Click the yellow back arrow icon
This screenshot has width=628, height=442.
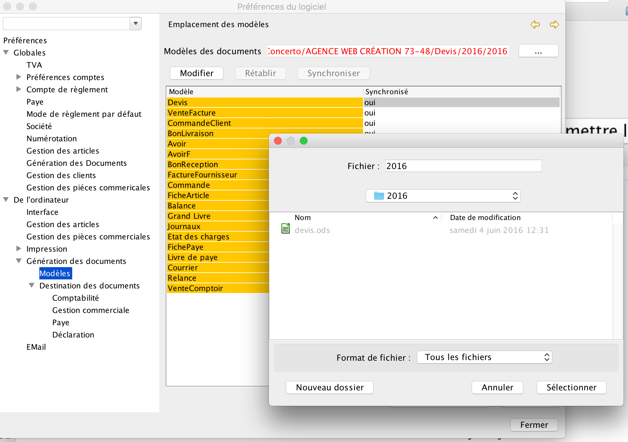click(535, 25)
